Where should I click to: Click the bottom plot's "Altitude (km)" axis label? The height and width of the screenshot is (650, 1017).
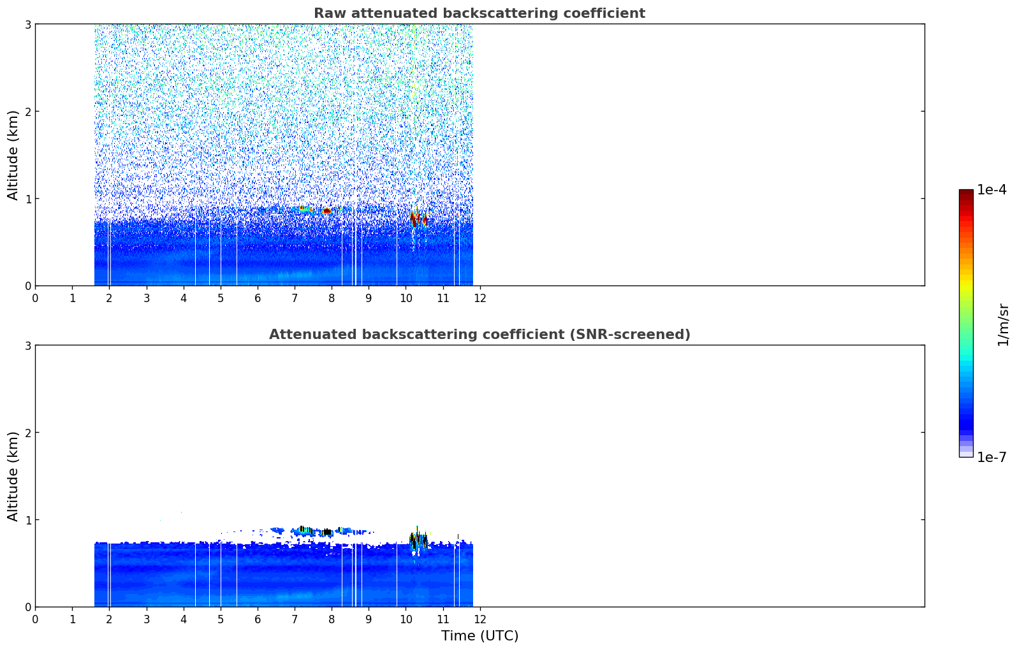(x=13, y=476)
